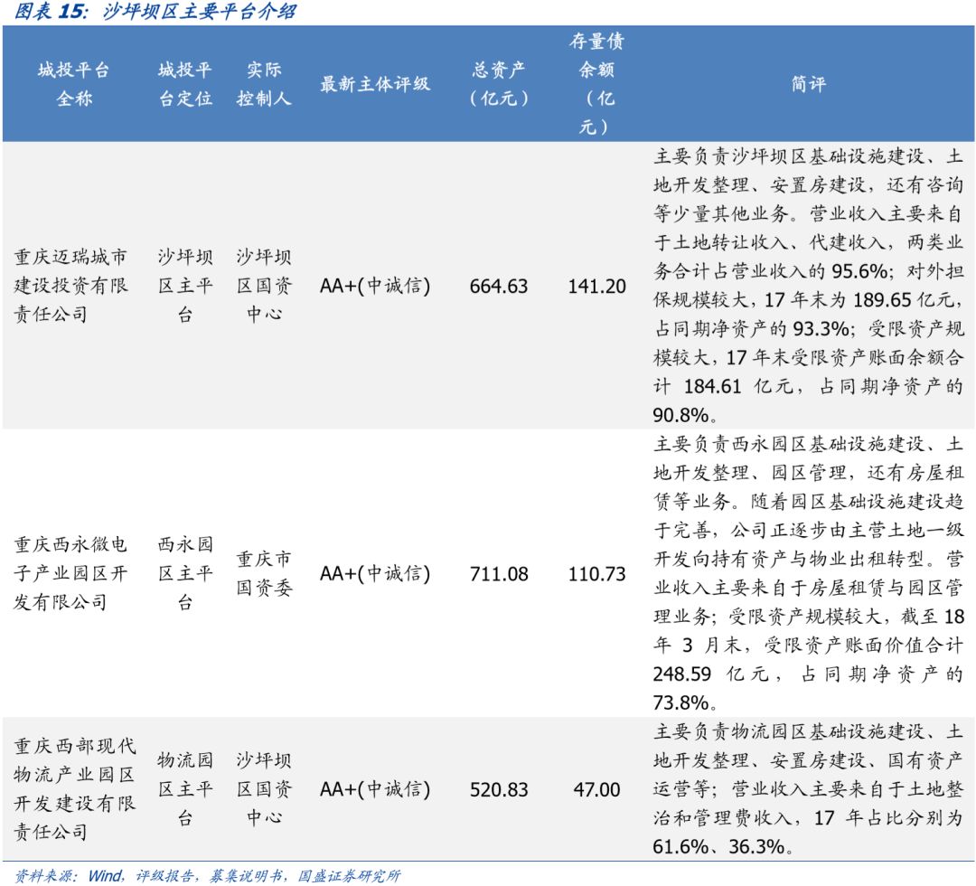
Task: Click the comment starting 主要负责西永园区基础设施建设
Action: click(808, 573)
